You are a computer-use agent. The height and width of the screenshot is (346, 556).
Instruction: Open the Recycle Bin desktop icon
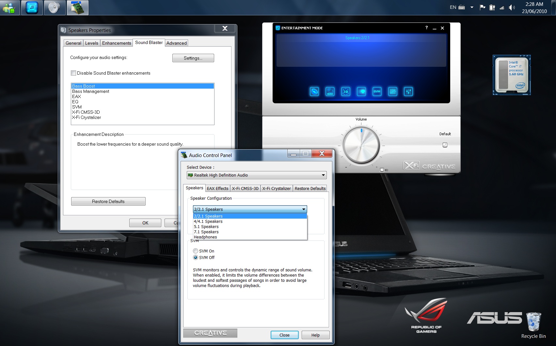[533, 325]
